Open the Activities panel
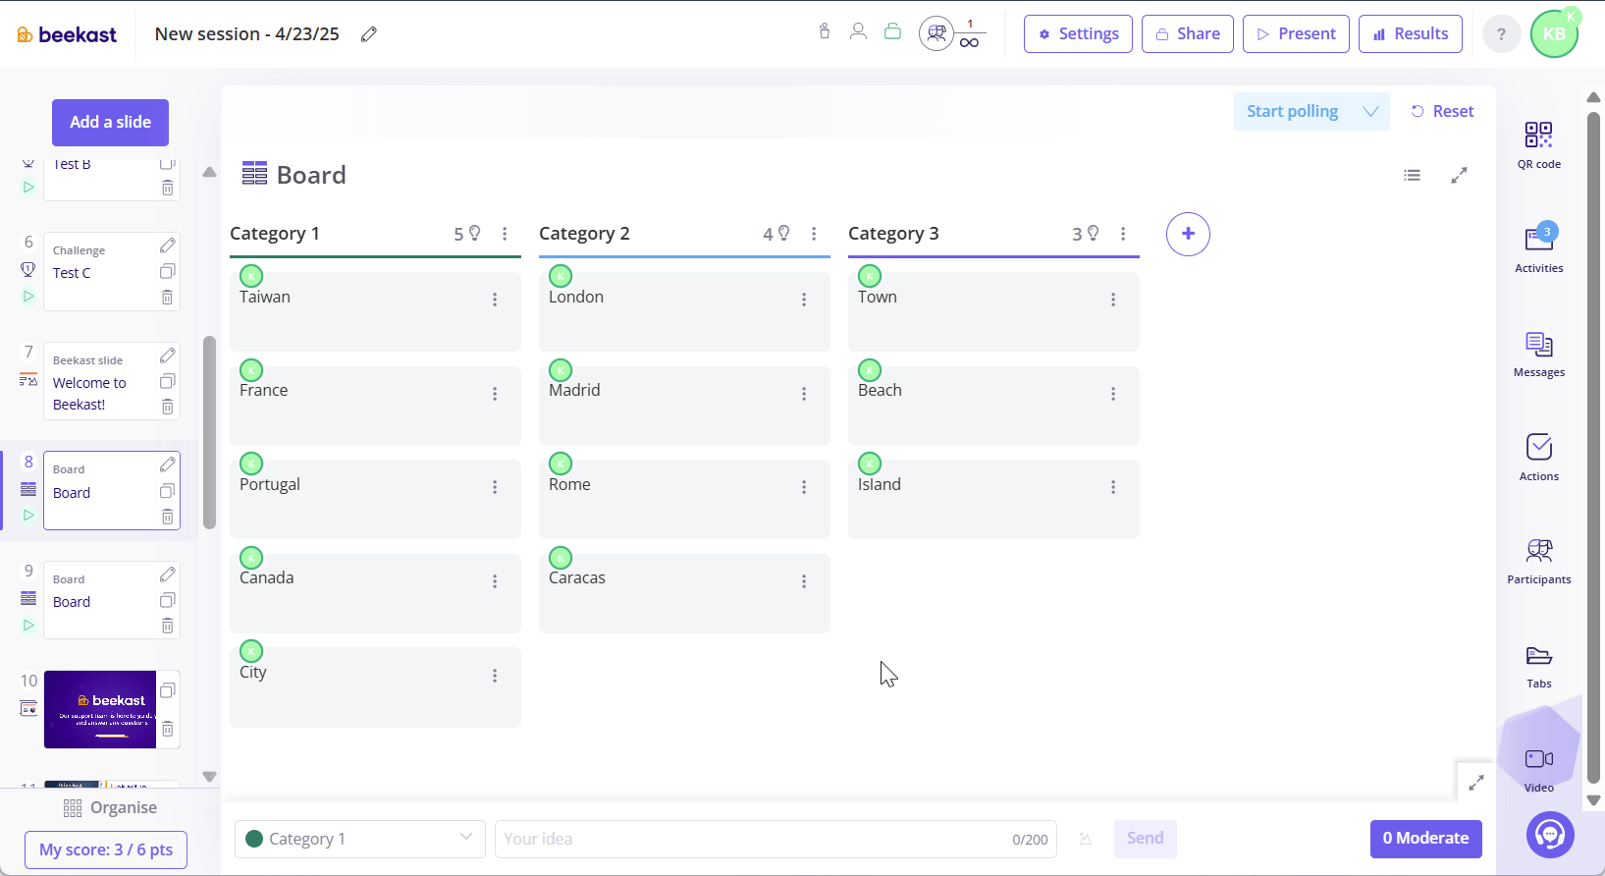This screenshot has width=1605, height=876. (x=1538, y=248)
